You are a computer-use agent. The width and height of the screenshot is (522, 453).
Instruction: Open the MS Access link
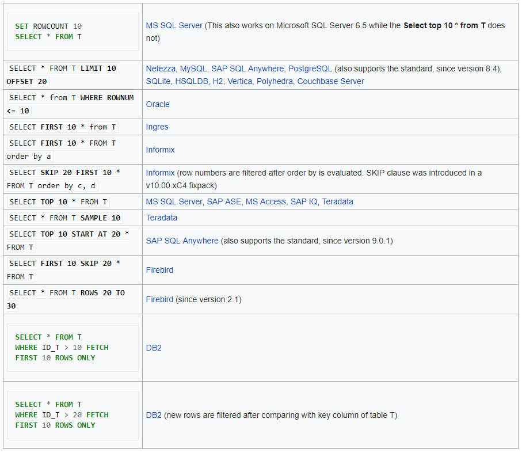pos(266,201)
